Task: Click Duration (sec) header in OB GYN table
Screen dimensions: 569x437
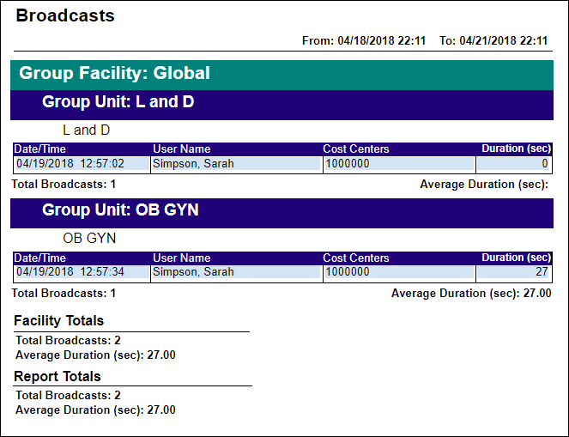Action: pos(517,258)
